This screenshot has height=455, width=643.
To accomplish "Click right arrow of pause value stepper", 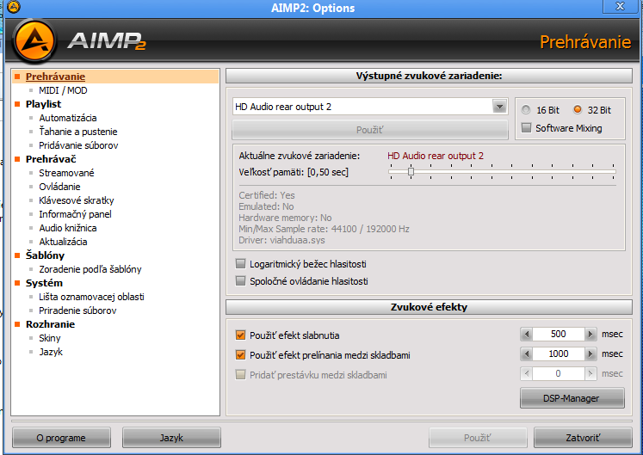I will coord(590,373).
